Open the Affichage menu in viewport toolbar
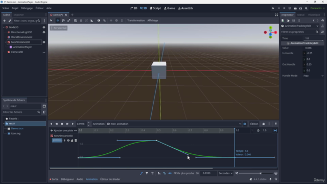The height and width of the screenshot is (184, 327). click(153, 20)
